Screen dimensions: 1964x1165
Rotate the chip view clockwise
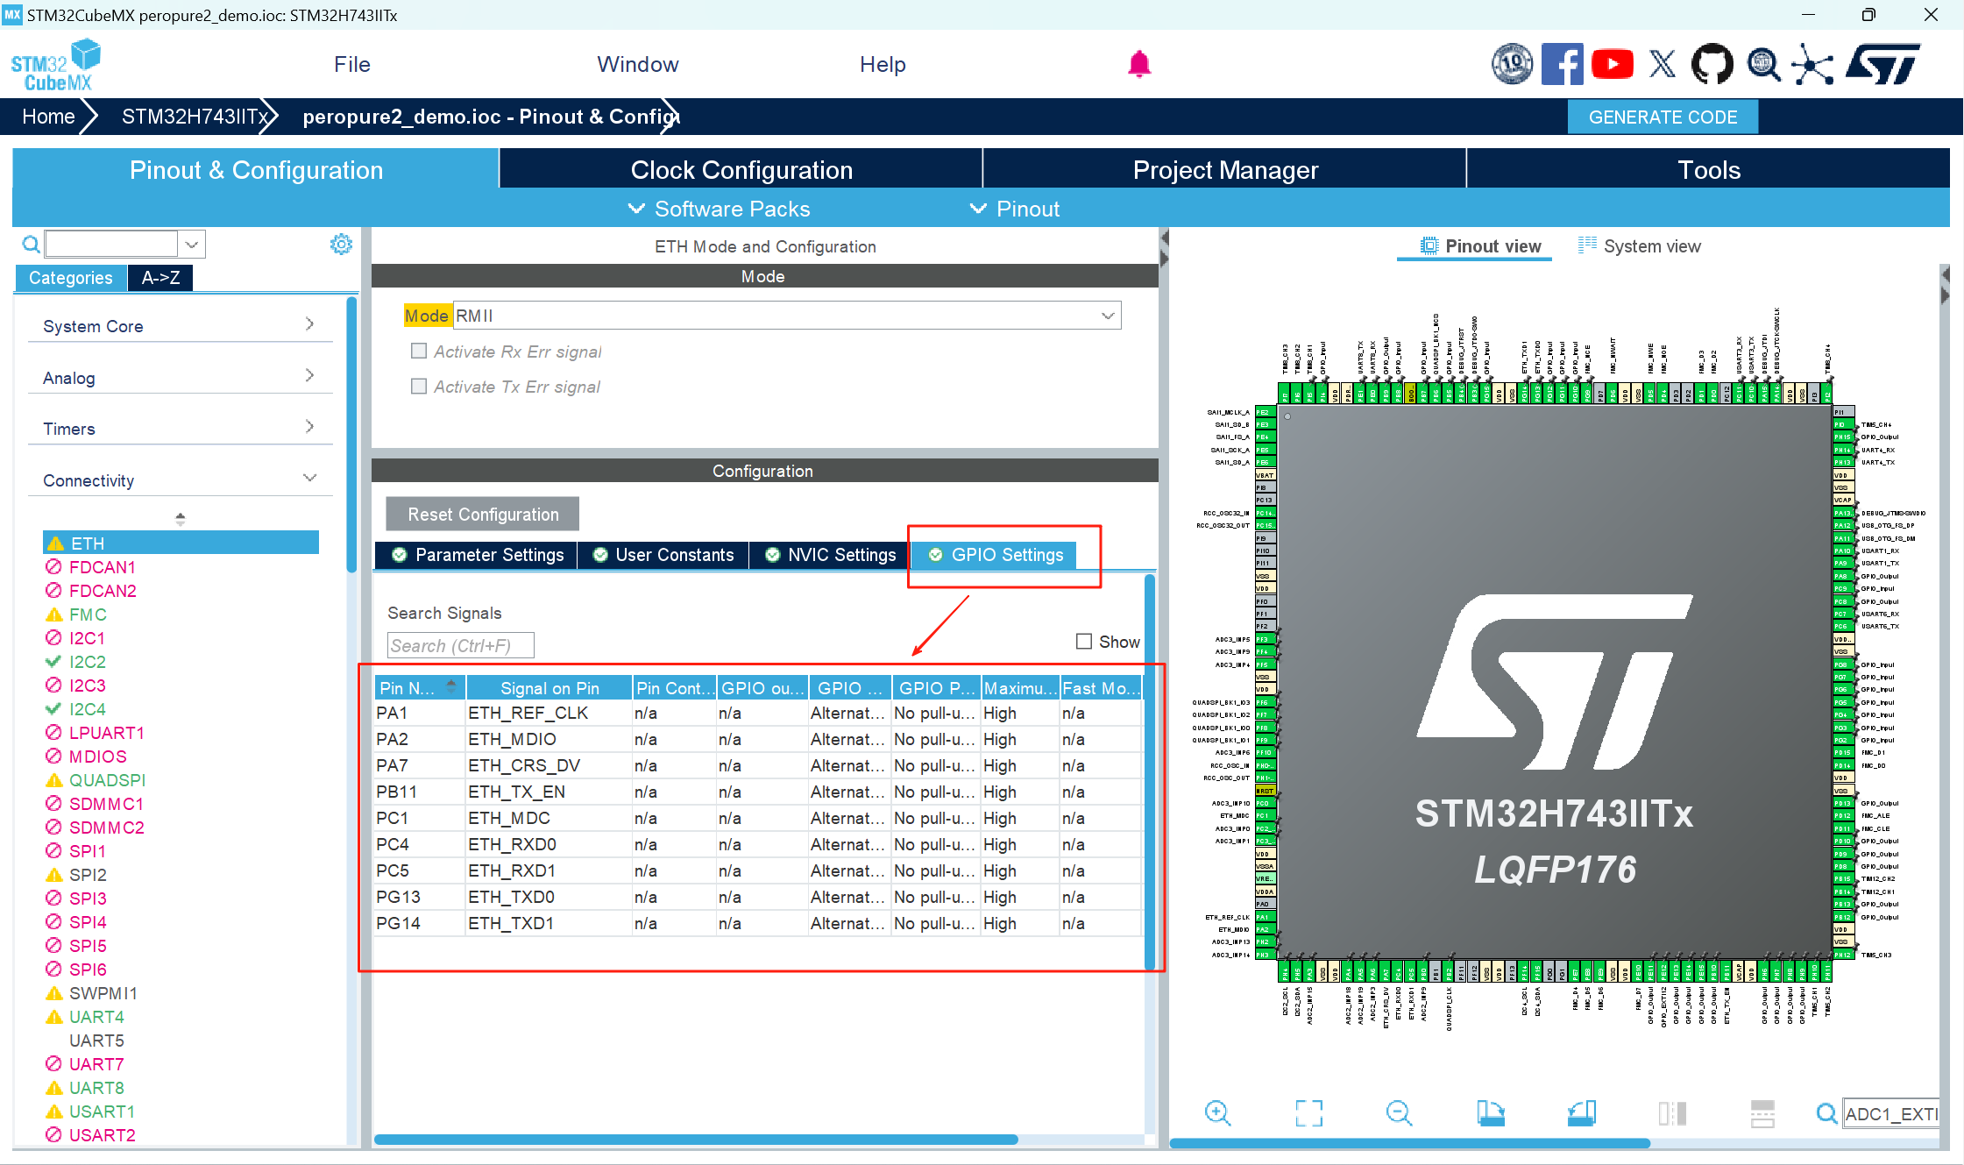1490,1113
